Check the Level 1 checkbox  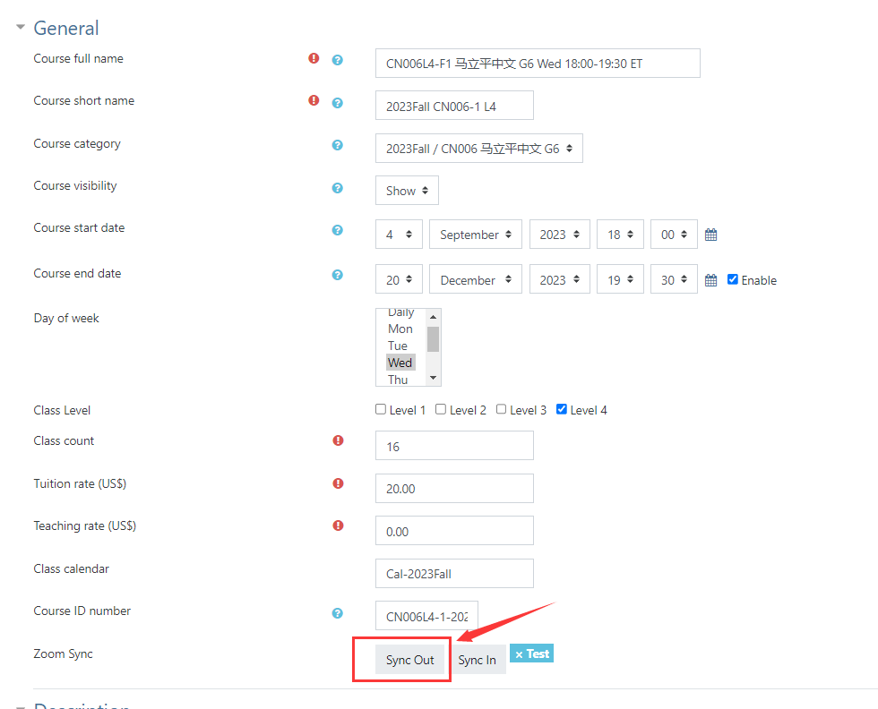pyautogui.click(x=381, y=409)
